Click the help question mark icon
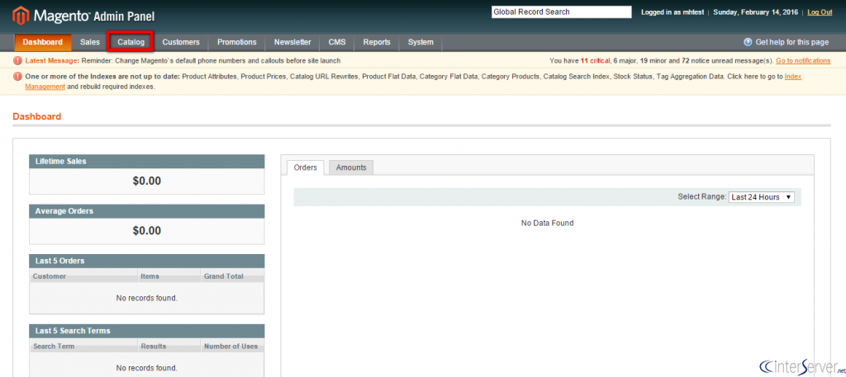This screenshot has width=846, height=377. click(x=748, y=42)
